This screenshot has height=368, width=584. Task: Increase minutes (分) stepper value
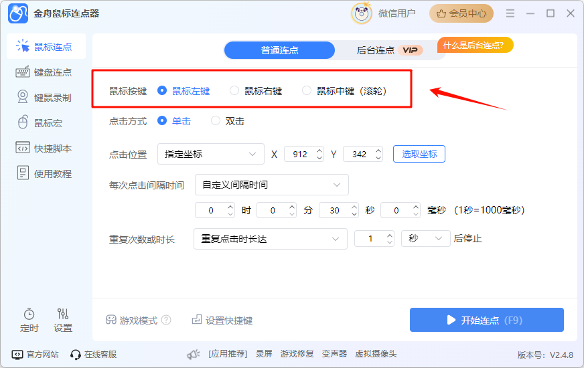coord(293,207)
